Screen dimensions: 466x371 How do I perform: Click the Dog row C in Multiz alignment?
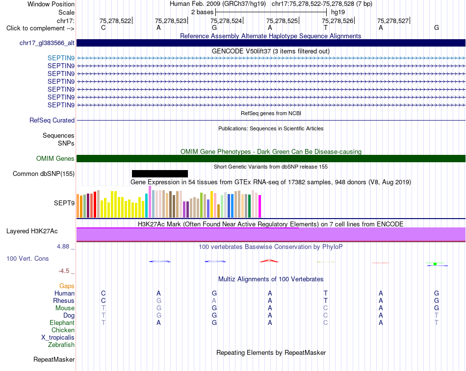tap(326, 315)
